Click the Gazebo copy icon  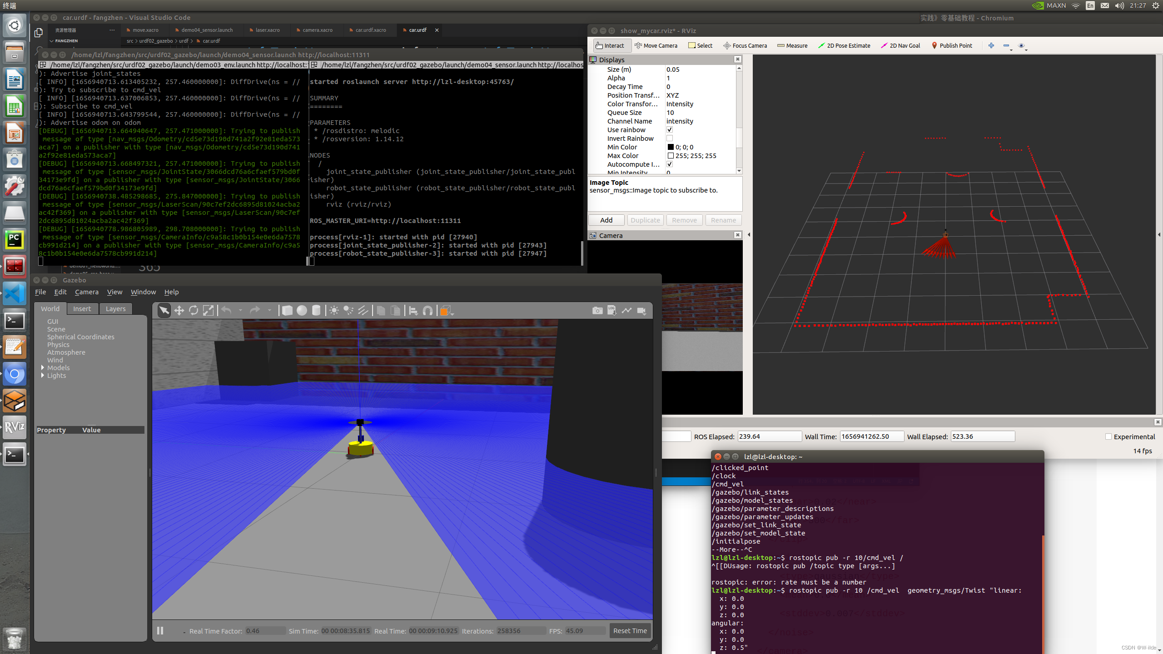click(381, 311)
